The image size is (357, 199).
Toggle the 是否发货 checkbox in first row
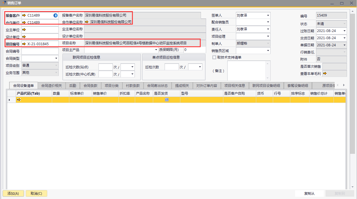coord(167,100)
